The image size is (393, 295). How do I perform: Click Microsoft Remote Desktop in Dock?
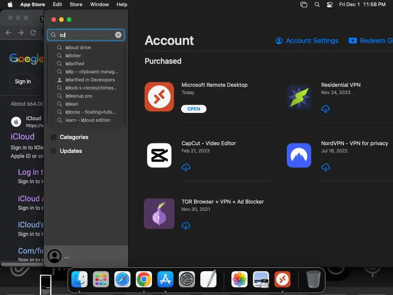(282, 279)
